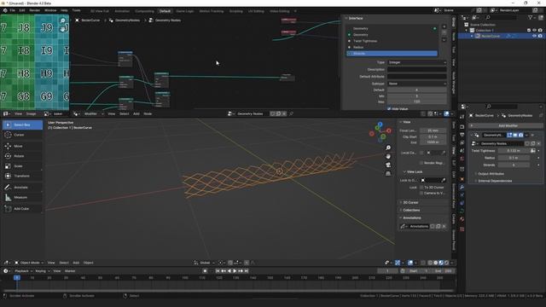Screen dimensions: 546x307
Task: Open the Window menu
Action: click(x=50, y=10)
